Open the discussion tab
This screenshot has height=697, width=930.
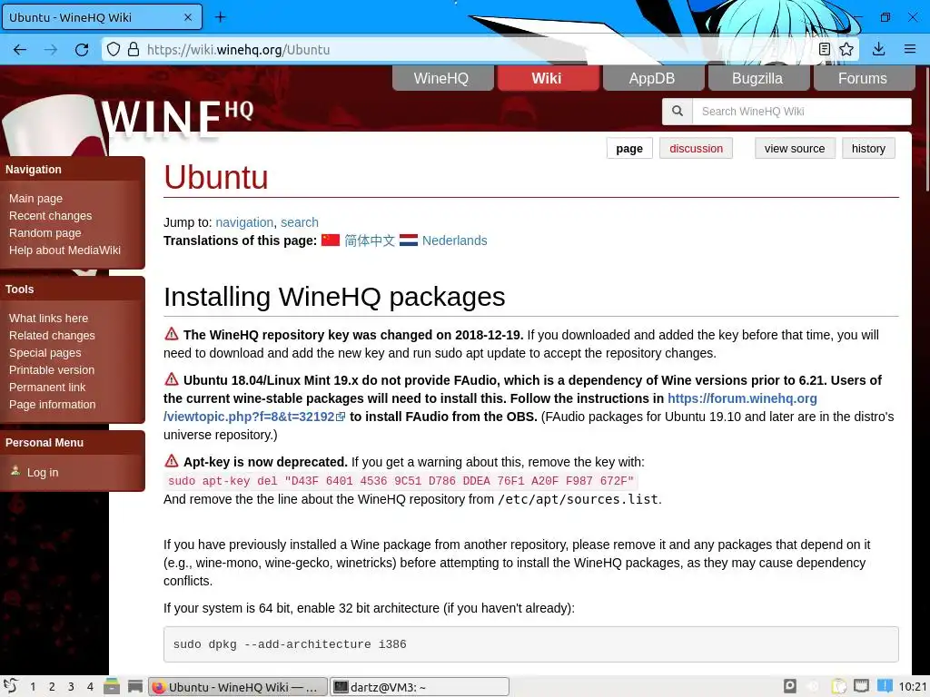[696, 148]
